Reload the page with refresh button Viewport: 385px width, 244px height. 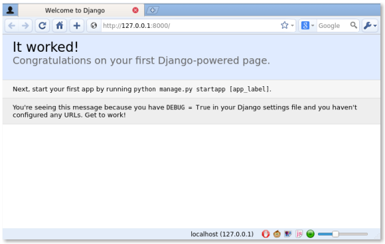click(42, 25)
